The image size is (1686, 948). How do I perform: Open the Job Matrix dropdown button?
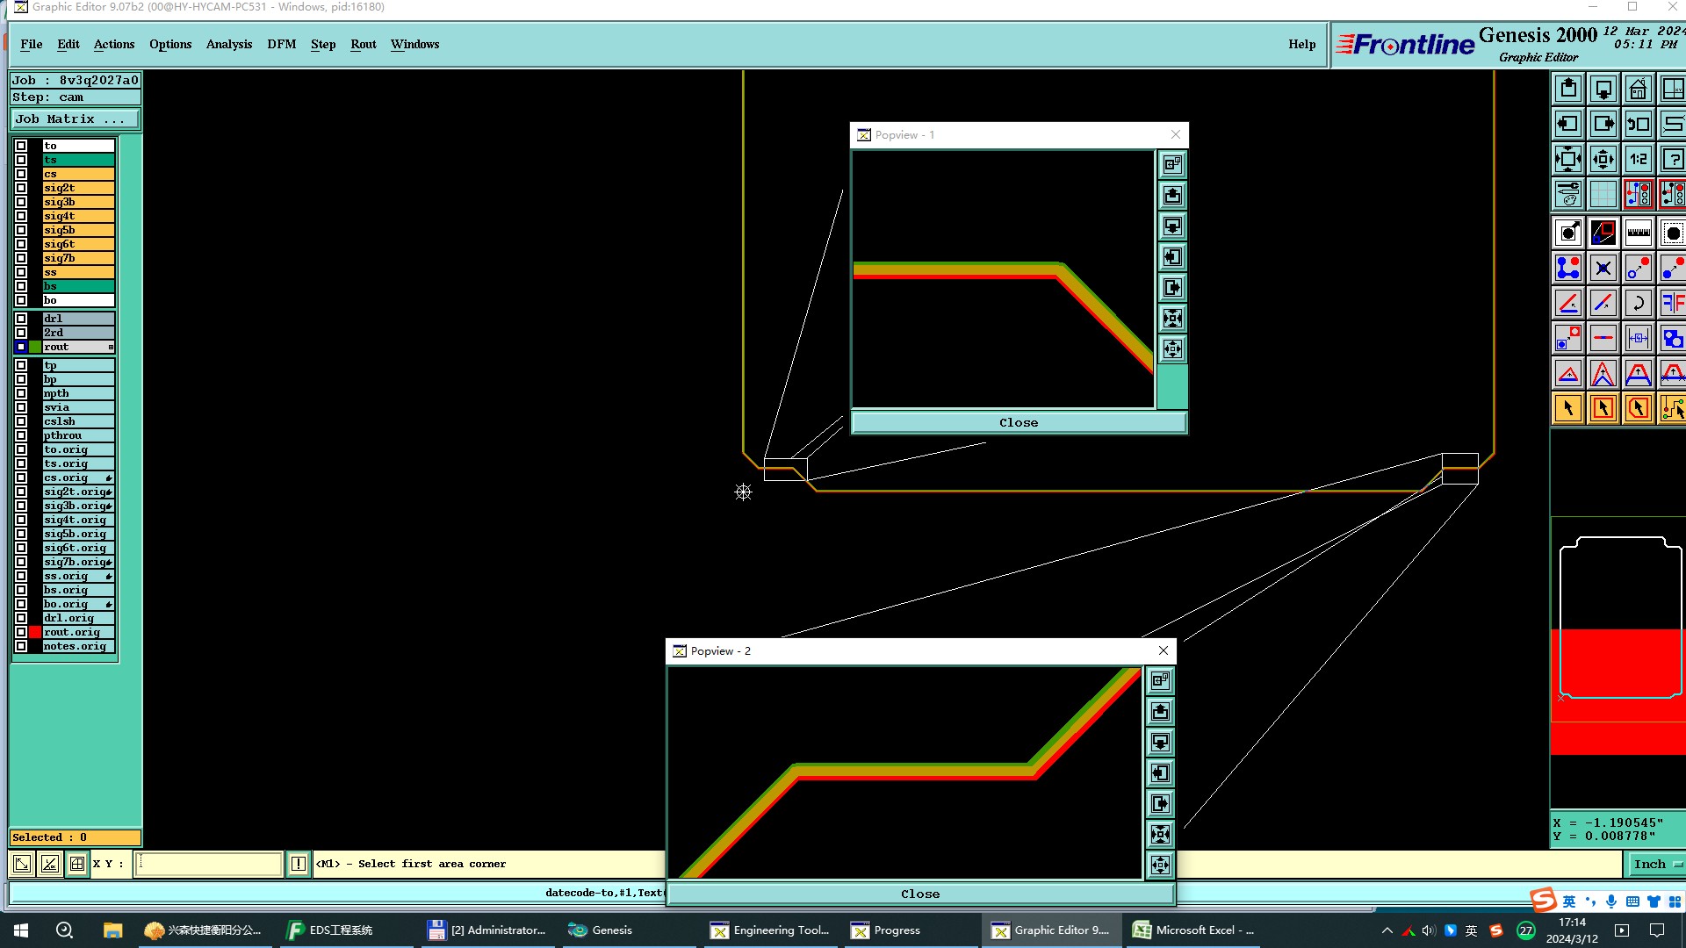click(x=75, y=119)
